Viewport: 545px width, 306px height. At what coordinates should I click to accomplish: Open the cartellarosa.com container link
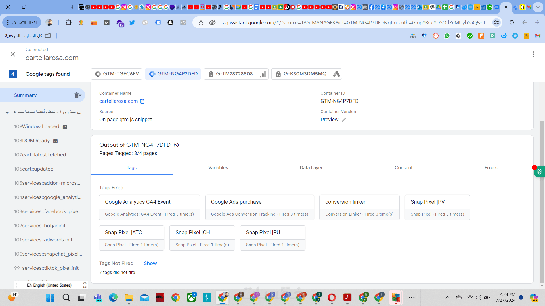[122, 101]
